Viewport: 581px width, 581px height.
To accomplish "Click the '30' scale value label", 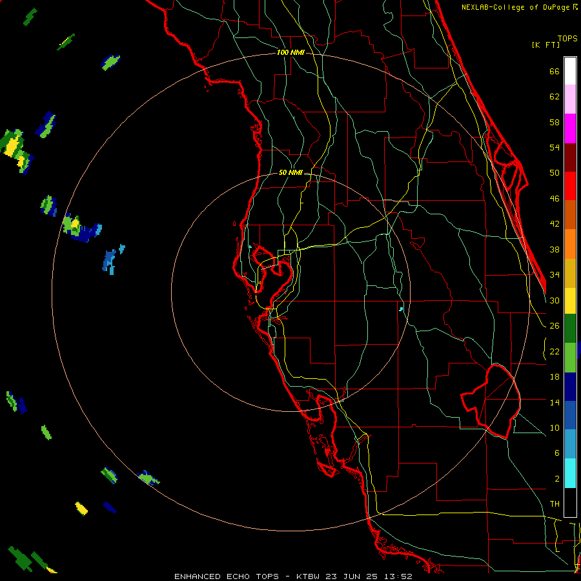I will point(555,300).
